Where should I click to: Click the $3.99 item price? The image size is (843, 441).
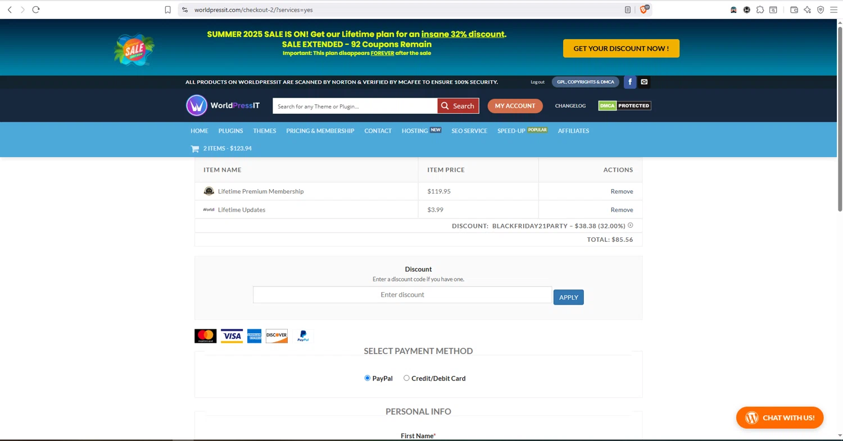coord(436,210)
